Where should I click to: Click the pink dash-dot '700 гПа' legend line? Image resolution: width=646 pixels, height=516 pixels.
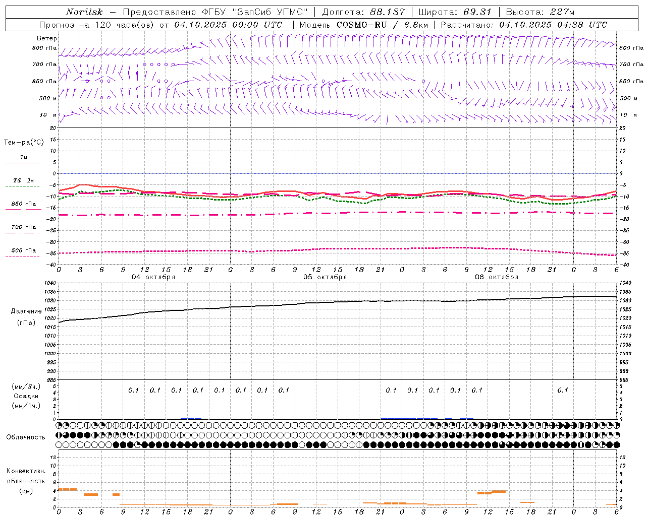tap(22, 233)
